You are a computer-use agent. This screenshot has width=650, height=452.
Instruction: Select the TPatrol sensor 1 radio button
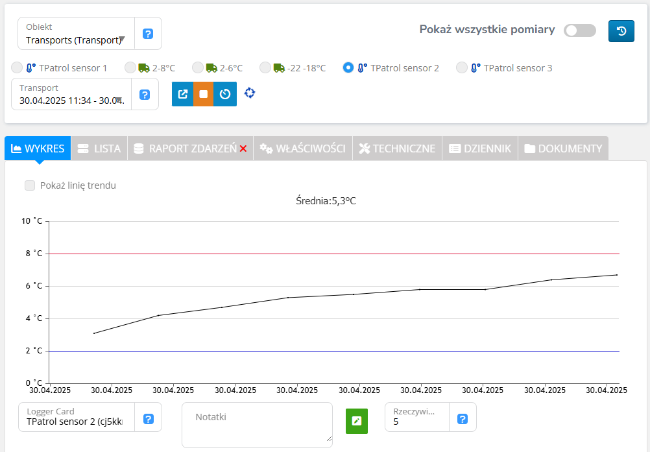click(x=18, y=67)
